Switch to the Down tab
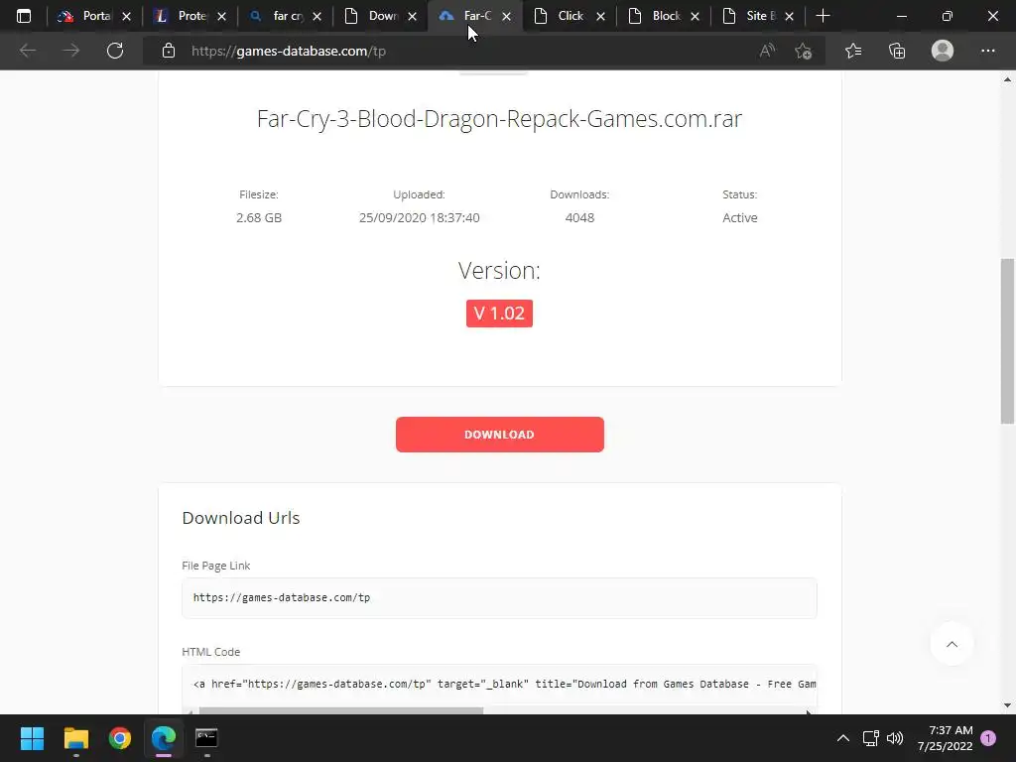 pyautogui.click(x=371, y=16)
